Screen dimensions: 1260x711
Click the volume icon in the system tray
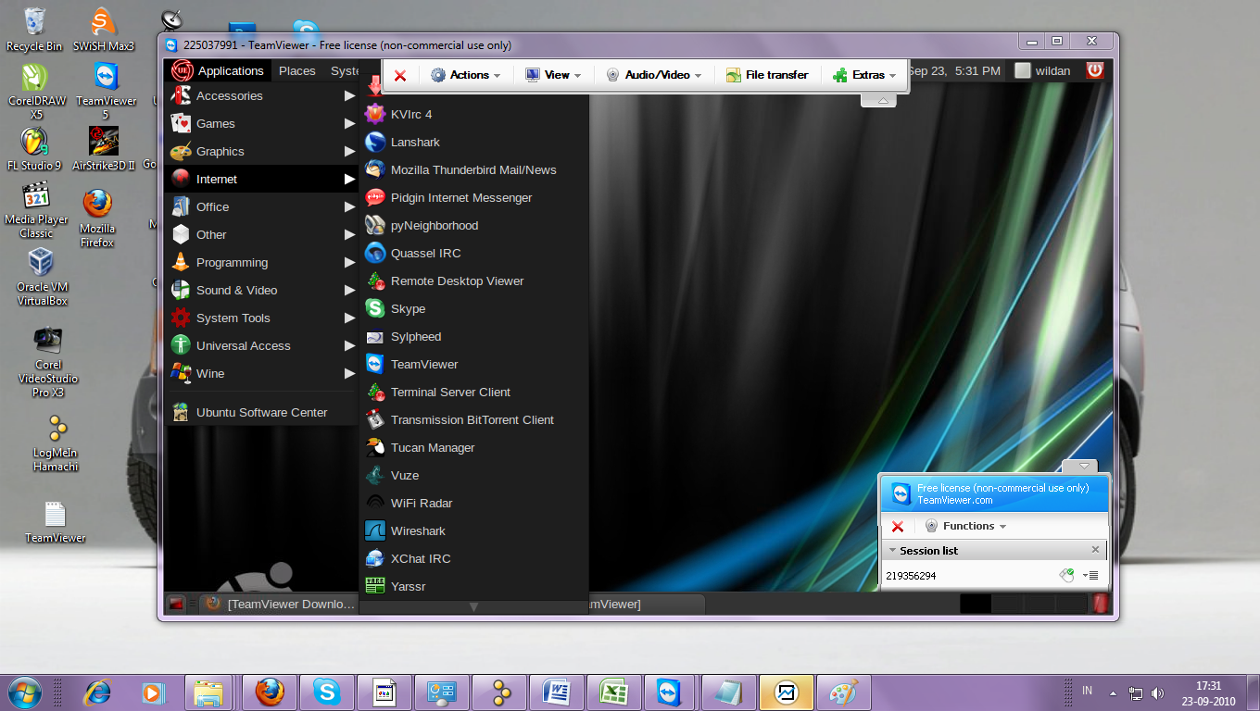click(x=1157, y=692)
